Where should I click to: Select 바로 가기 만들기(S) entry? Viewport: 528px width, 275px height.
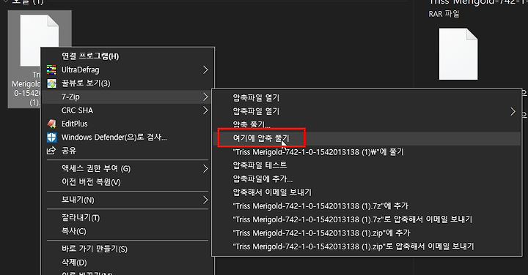tap(128, 249)
